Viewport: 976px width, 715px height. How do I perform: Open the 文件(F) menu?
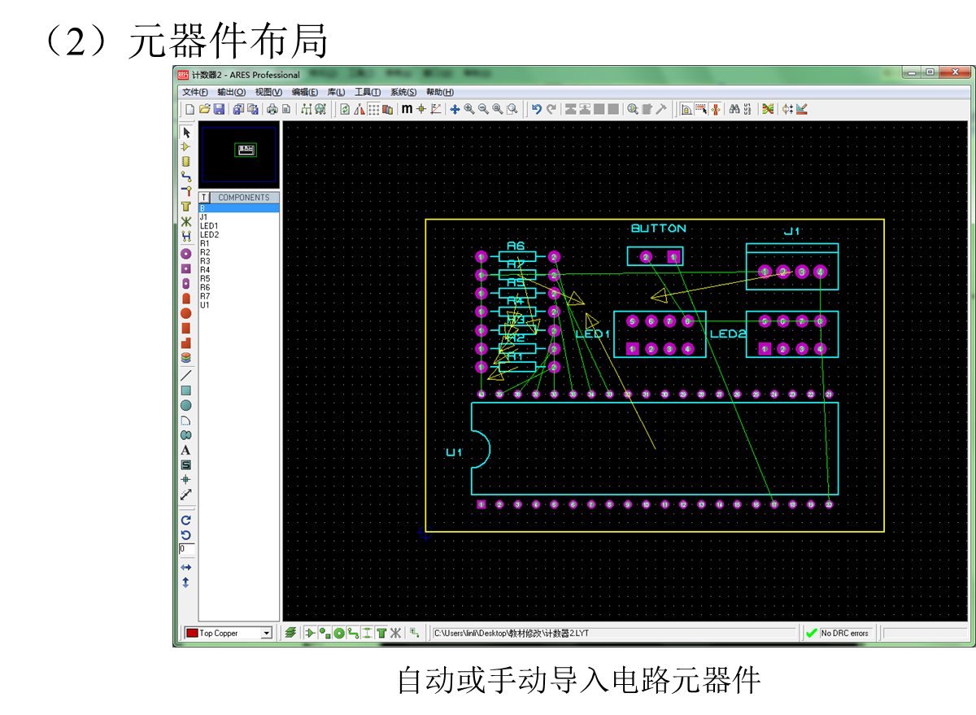pos(195,92)
